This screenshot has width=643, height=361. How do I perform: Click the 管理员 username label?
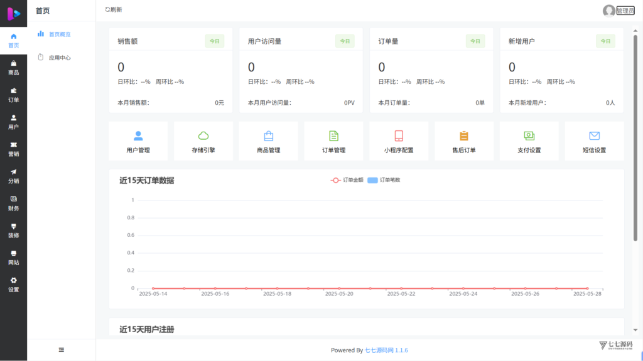(625, 11)
